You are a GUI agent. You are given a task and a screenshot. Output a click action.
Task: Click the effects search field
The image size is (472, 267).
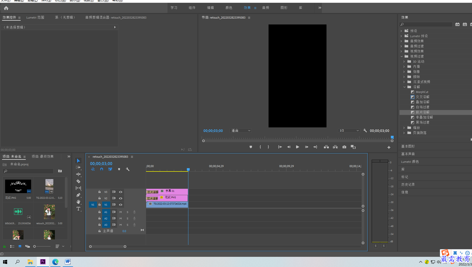(x=426, y=24)
